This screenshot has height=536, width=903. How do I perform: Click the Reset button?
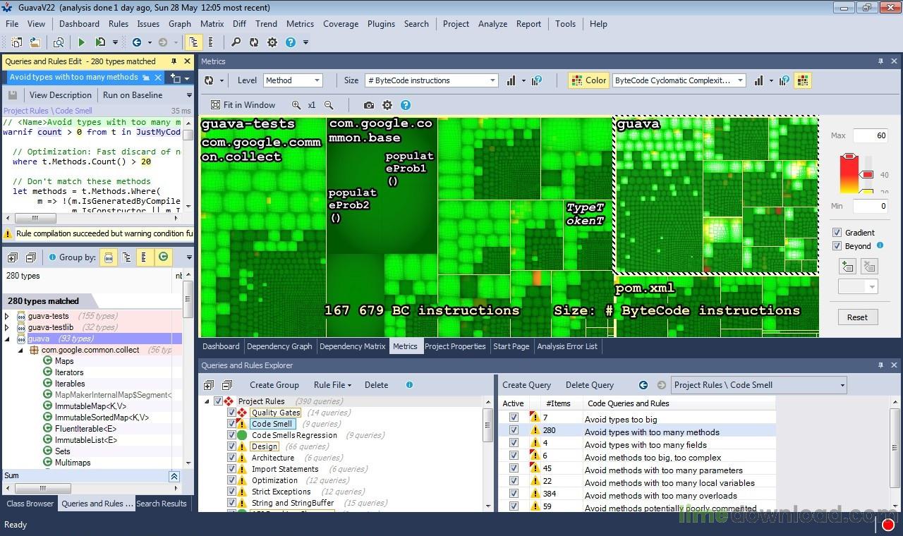857,317
